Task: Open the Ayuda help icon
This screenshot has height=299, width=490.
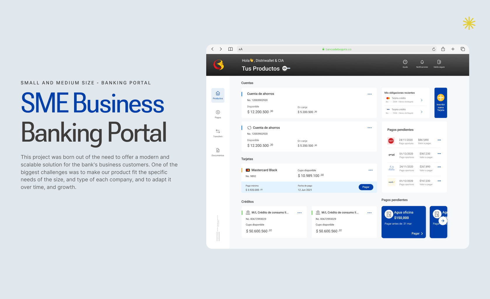Action: point(405,62)
